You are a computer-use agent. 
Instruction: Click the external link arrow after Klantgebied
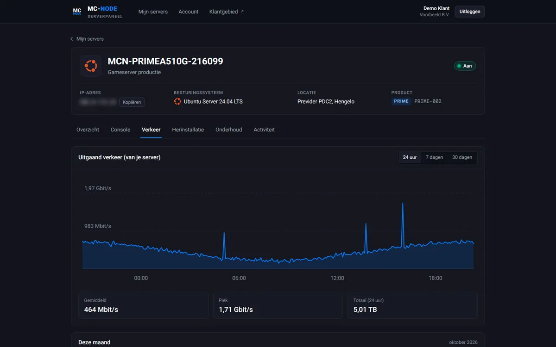[x=242, y=11]
